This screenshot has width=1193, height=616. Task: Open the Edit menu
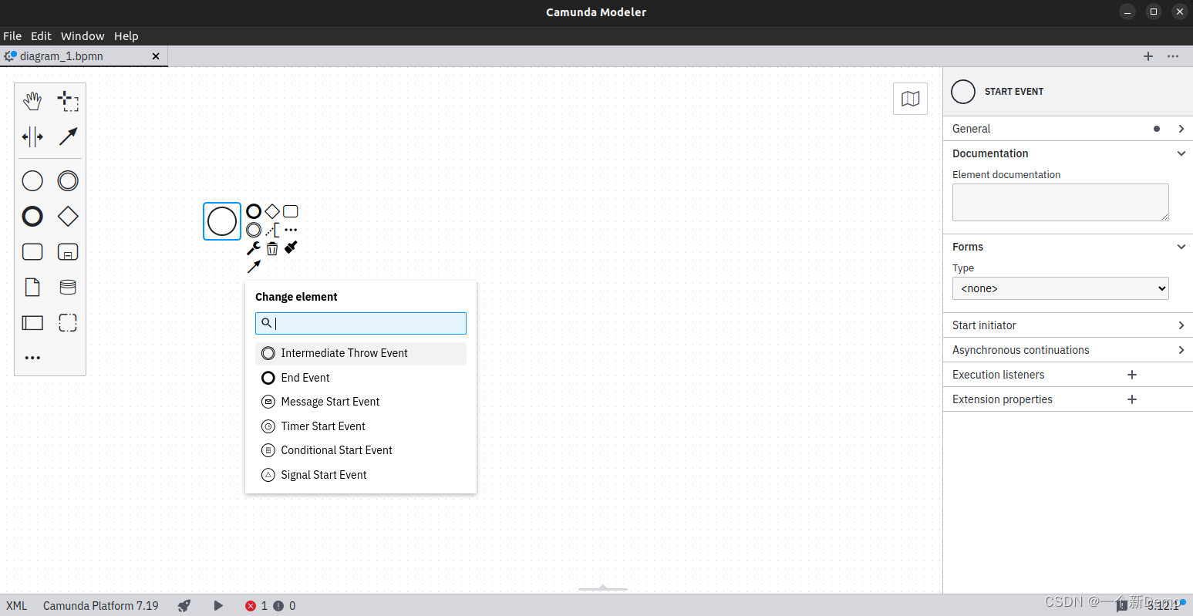(41, 36)
